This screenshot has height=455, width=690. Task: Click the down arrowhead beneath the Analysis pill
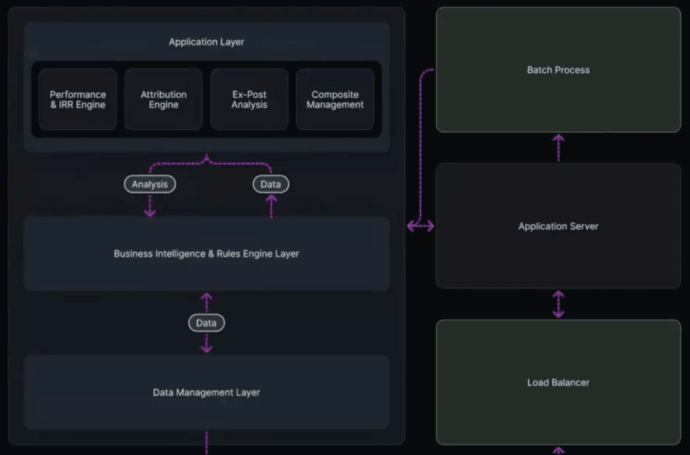tap(150, 211)
